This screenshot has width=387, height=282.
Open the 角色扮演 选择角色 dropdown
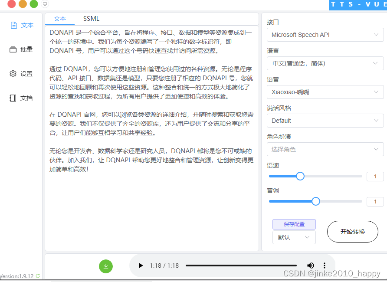[325, 149]
